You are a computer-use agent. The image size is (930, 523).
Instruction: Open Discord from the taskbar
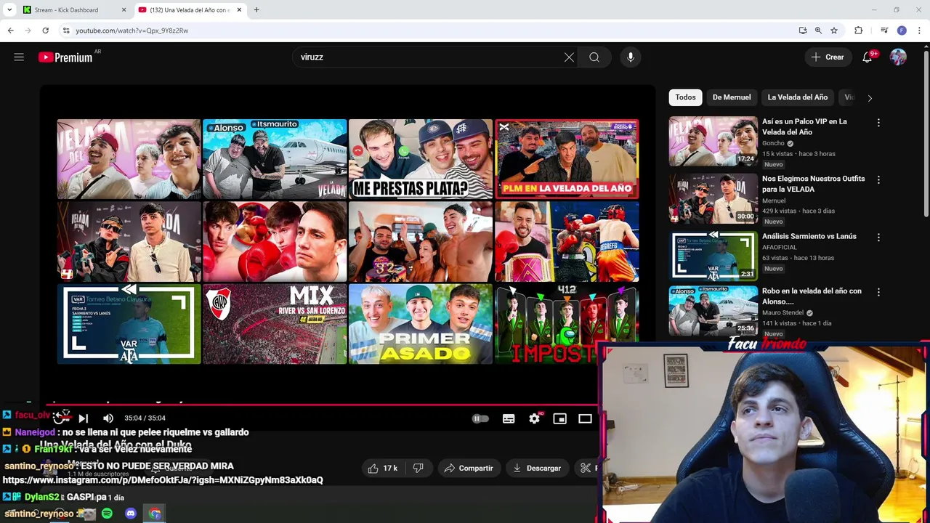tap(131, 514)
